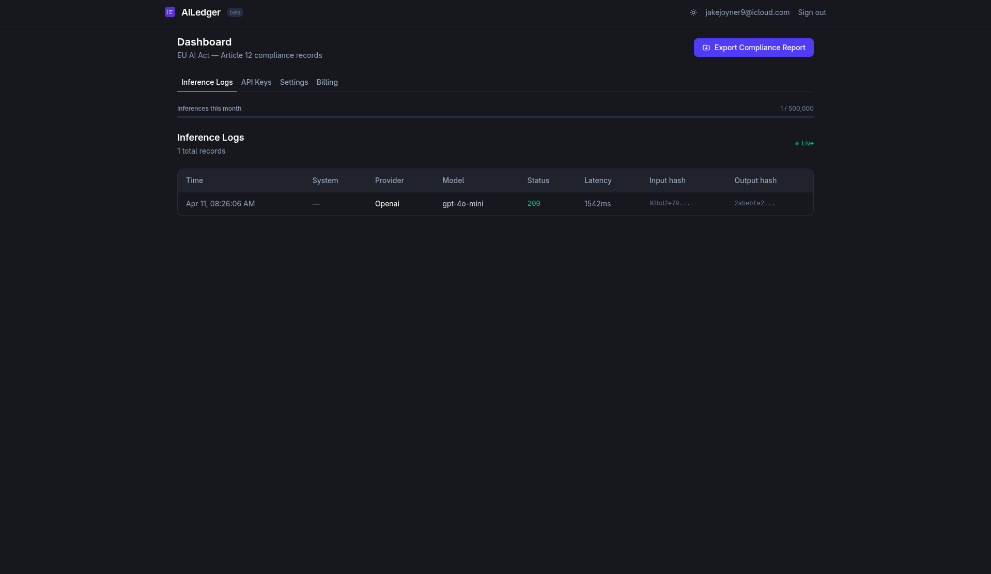Switch to the API Keys tab
Viewport: 991px width, 574px height.
tap(256, 82)
